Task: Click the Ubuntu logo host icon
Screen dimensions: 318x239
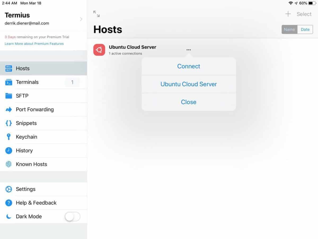Action: (x=99, y=50)
